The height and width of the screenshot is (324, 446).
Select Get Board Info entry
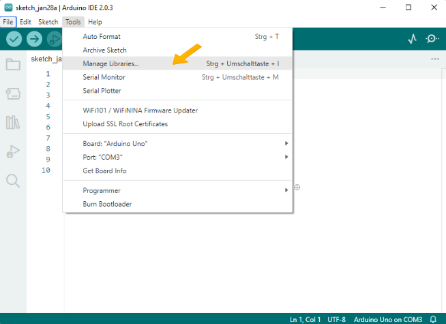[177, 171]
